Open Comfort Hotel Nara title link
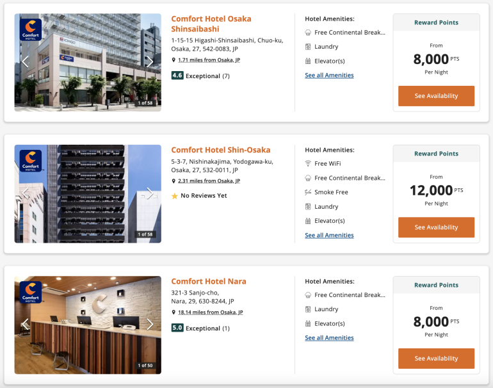Screen dimensions: 493x388 [208, 281]
